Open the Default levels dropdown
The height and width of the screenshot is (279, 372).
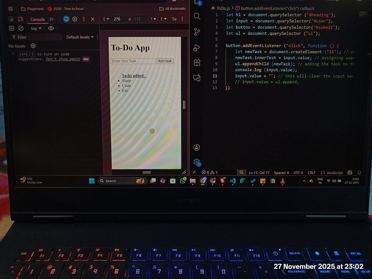point(80,37)
